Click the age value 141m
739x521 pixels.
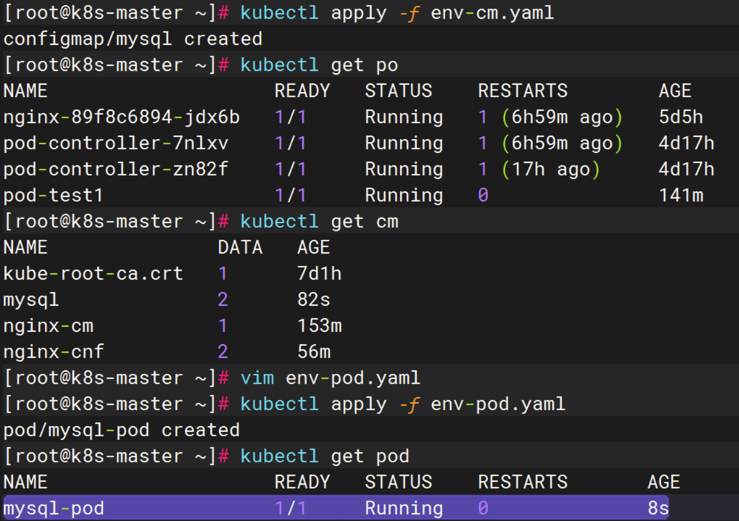681,195
